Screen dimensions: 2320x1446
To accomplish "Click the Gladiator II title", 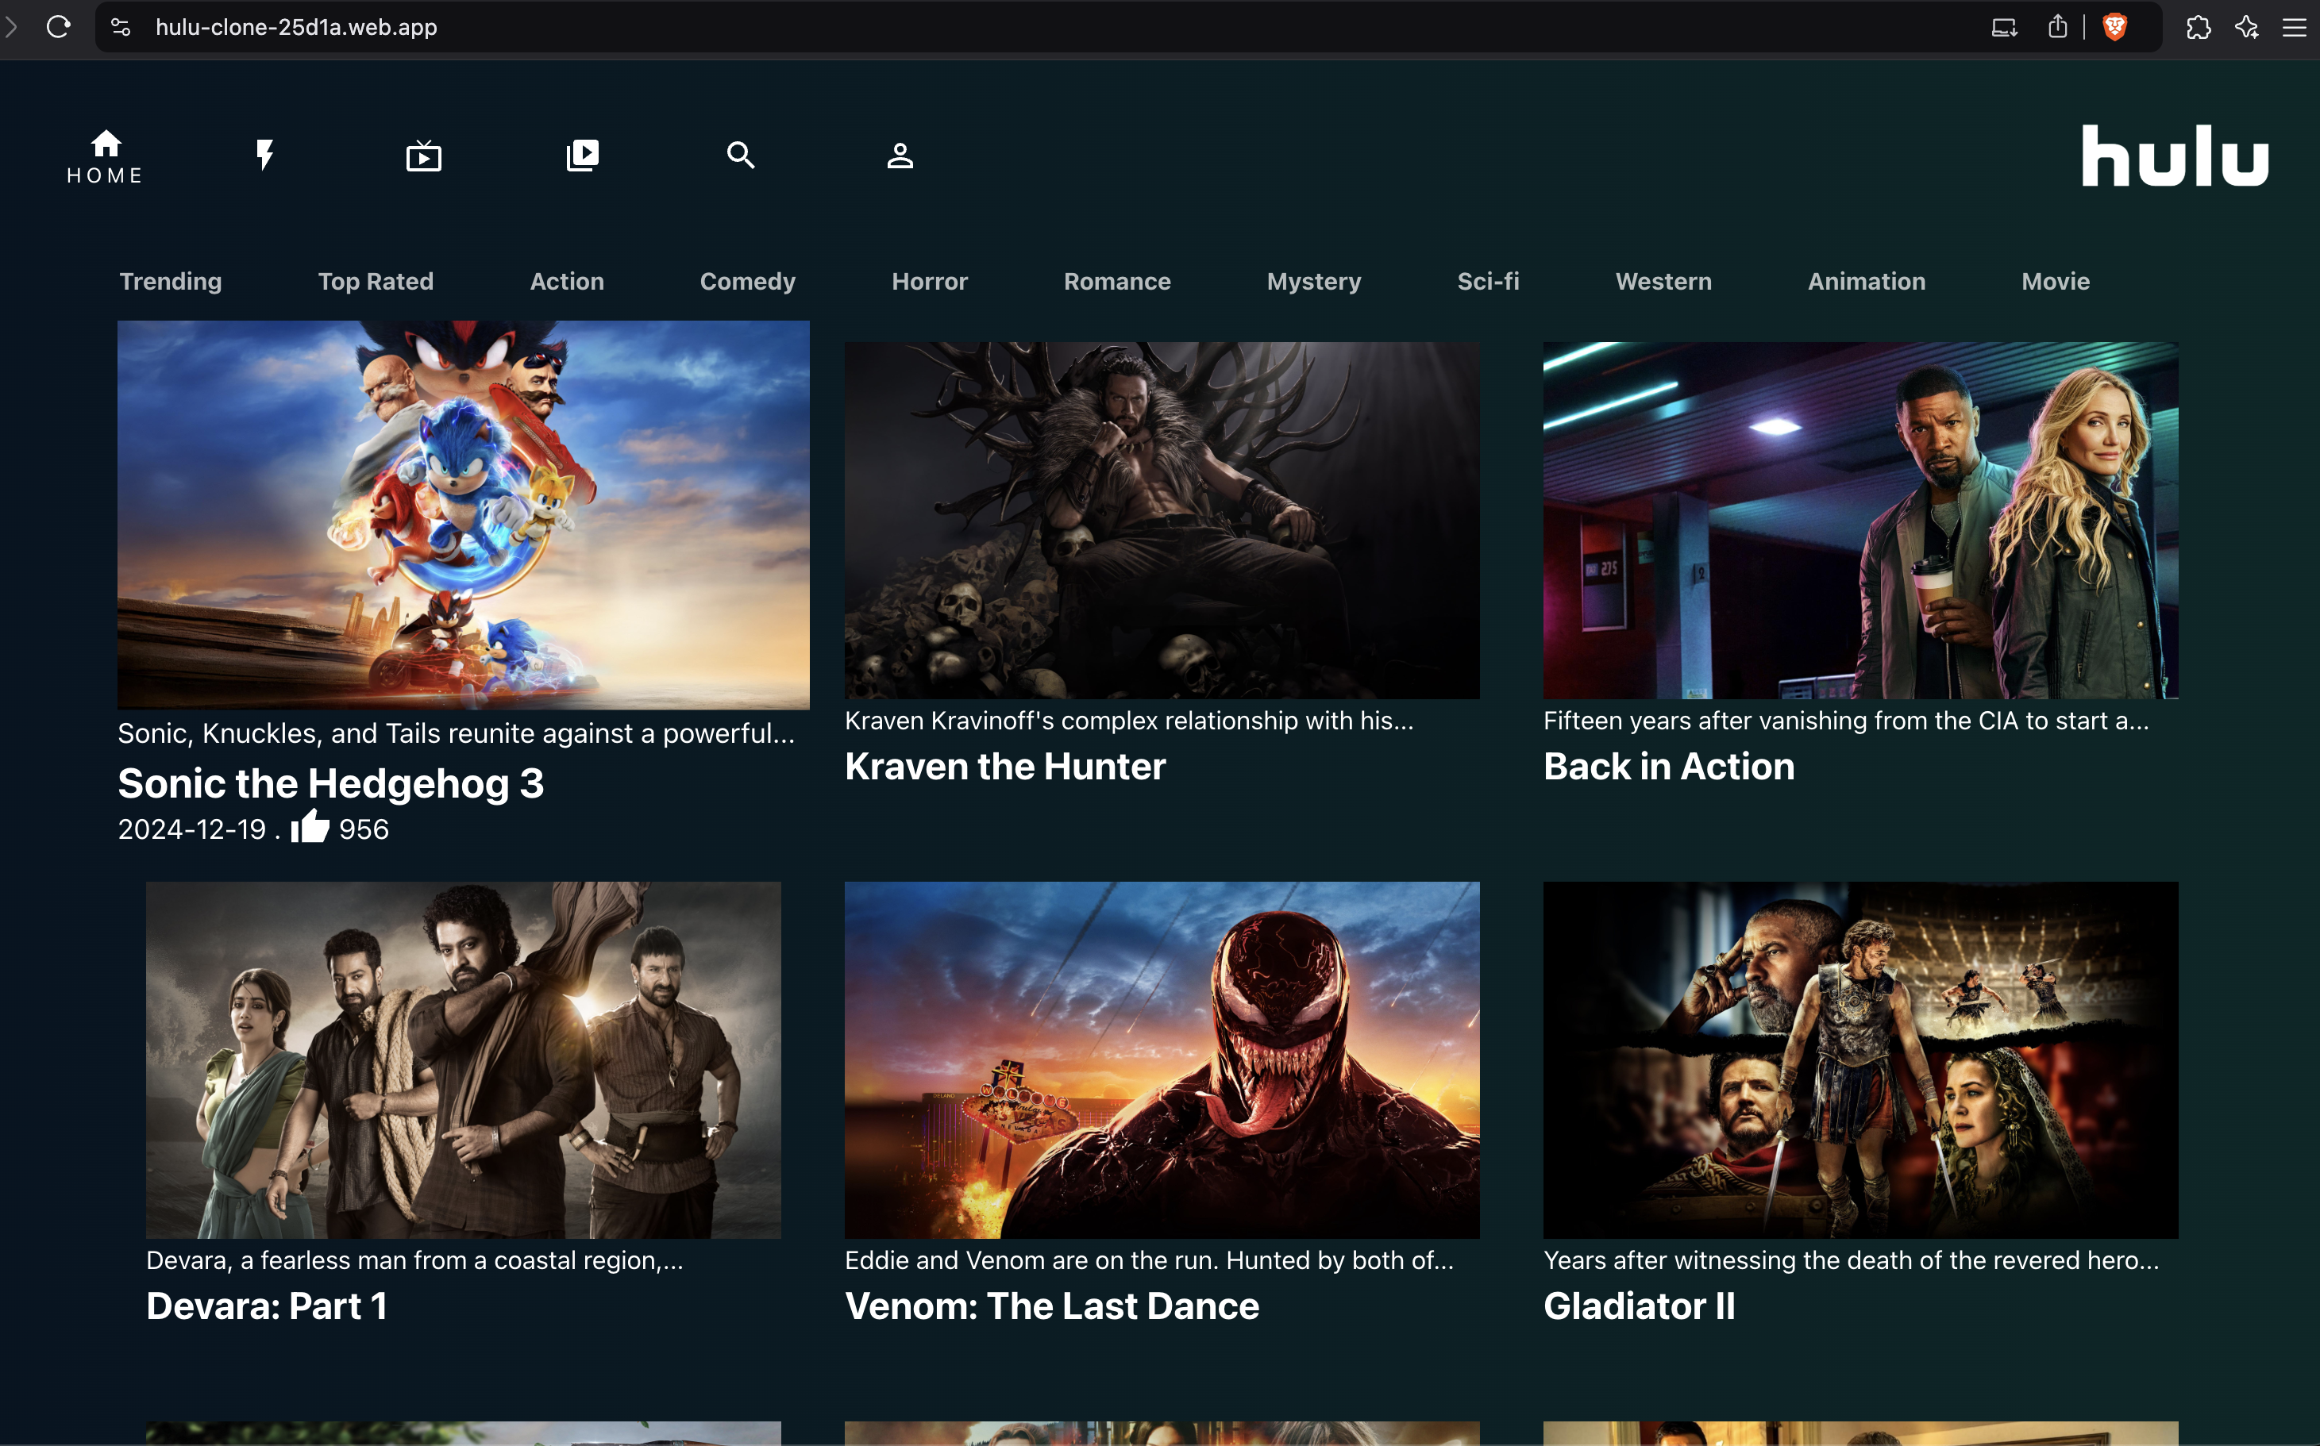I will point(1640,1306).
